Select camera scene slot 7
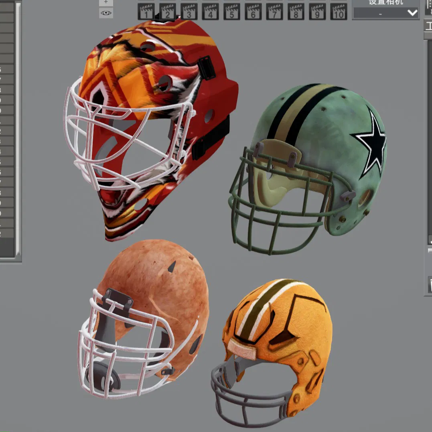The height and width of the screenshot is (432, 432). [x=274, y=12]
